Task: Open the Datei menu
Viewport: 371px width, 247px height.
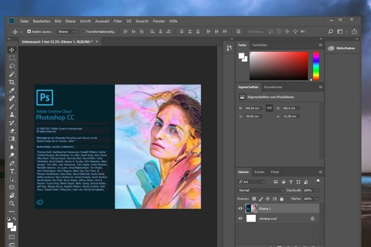Action: [x=24, y=21]
